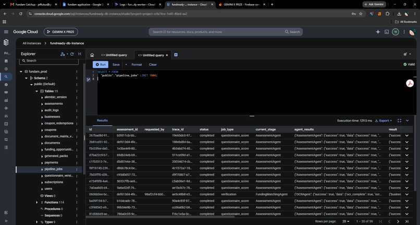Open the browser extensions puzzle icon

[x=387, y=14]
